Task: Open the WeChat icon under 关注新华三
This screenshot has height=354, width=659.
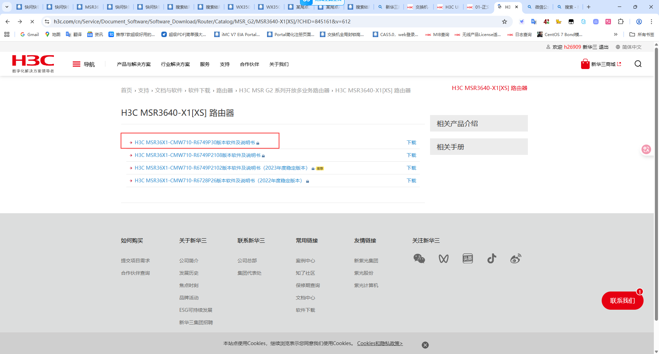Action: click(419, 259)
